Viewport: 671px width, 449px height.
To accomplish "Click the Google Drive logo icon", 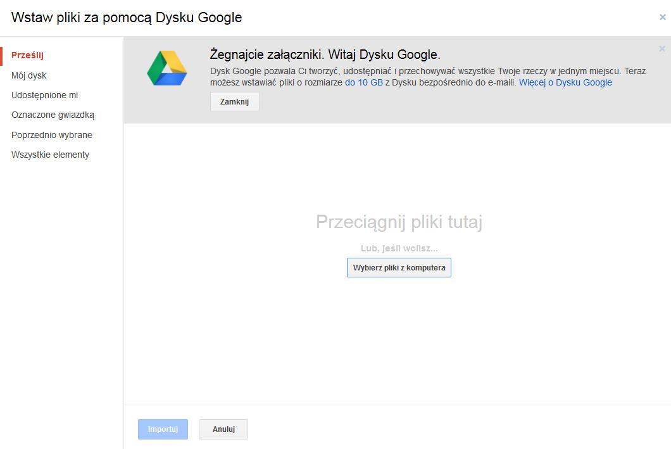I will coord(167,68).
